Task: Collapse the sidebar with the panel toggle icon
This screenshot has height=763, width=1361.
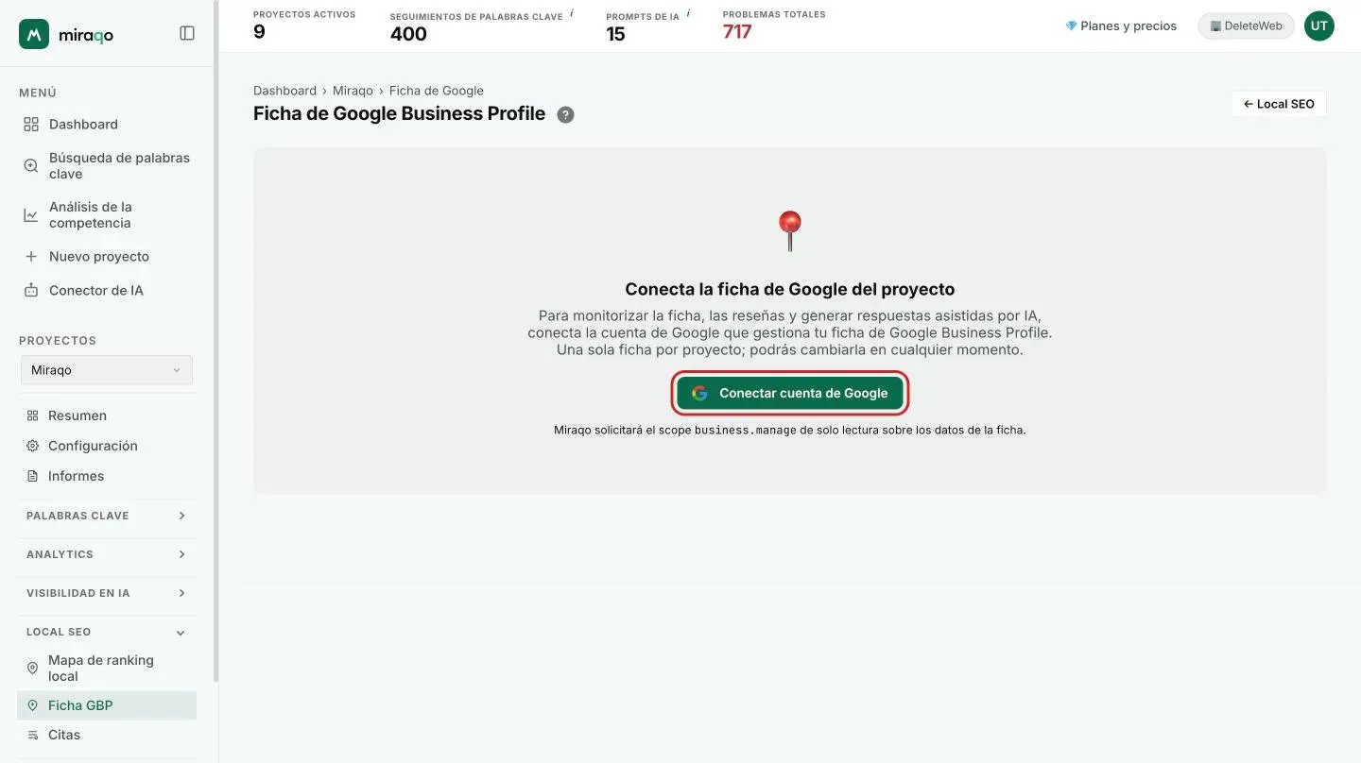Action: pos(187,33)
